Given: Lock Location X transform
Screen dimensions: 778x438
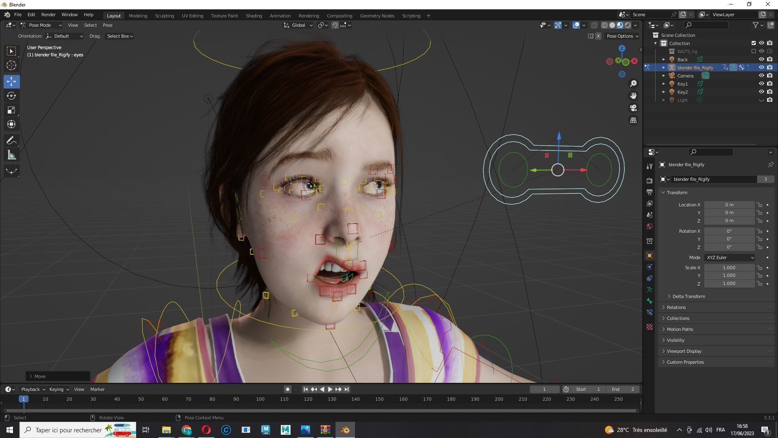Looking at the screenshot, I should tap(759, 205).
